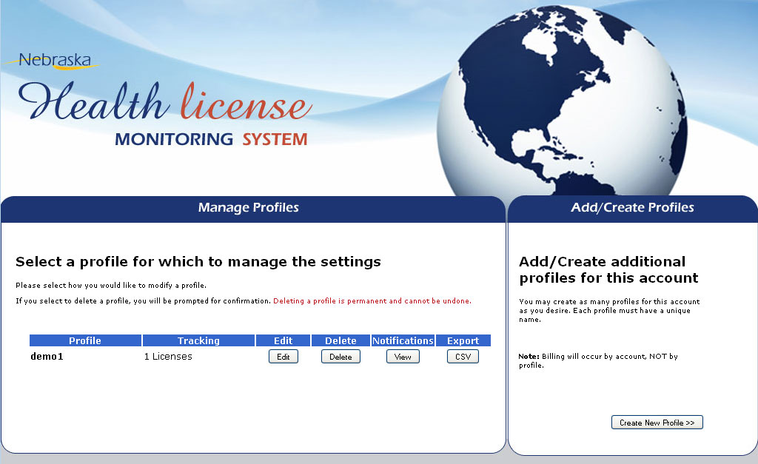Click the billing Note text
This screenshot has height=464, width=758.
[x=598, y=360]
